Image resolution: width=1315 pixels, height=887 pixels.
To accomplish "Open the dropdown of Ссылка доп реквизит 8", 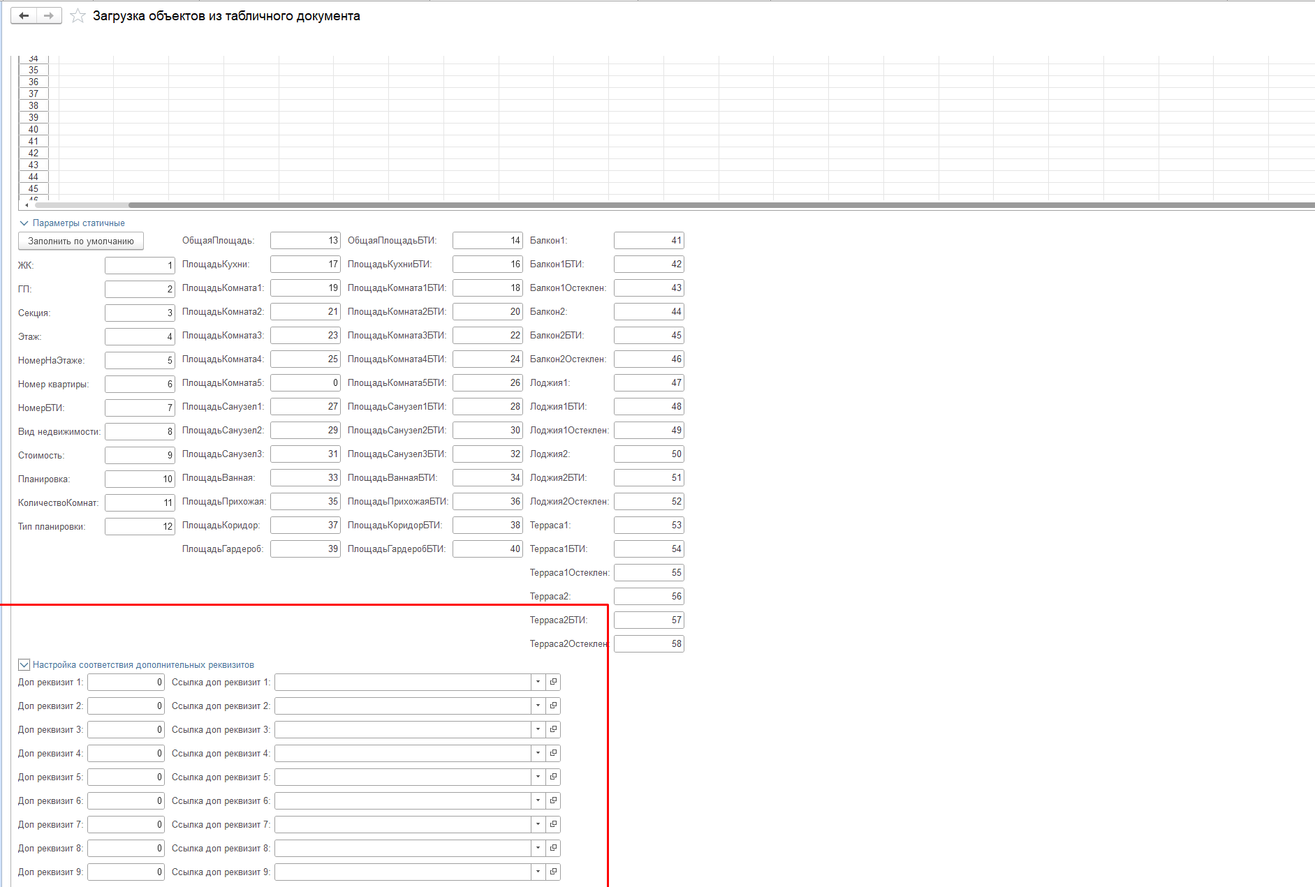I will (538, 848).
